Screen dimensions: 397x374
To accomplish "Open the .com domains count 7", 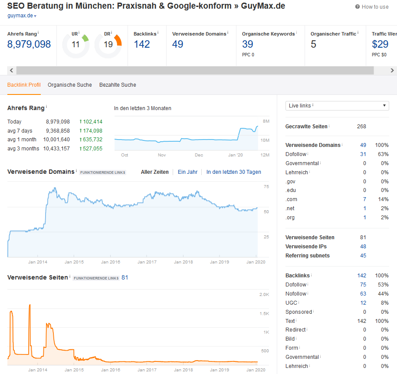I will point(364,199).
